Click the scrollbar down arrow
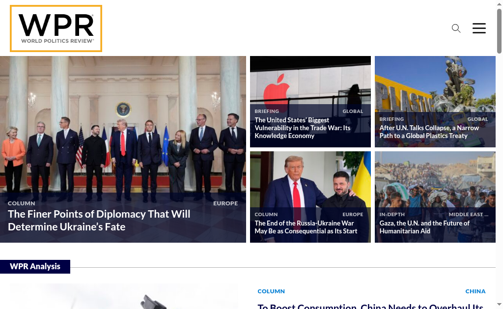The image size is (503, 309). (499, 304)
